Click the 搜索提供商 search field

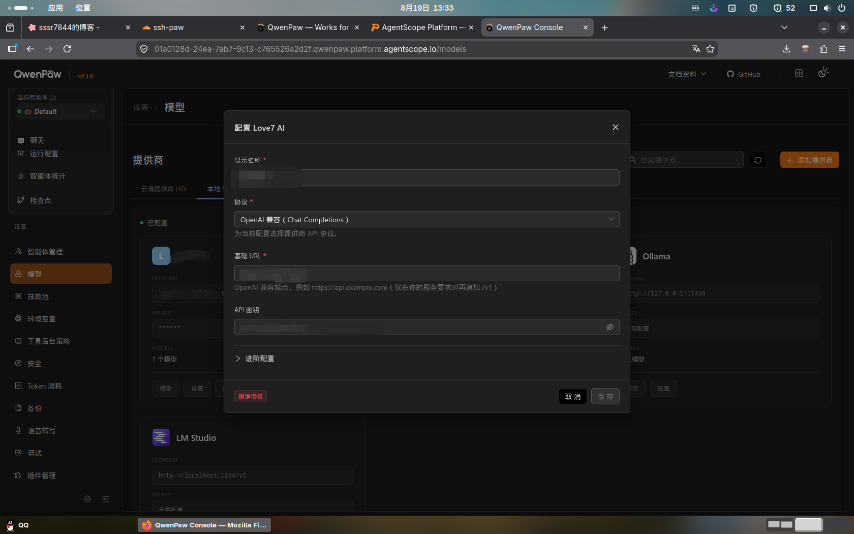[687, 160]
